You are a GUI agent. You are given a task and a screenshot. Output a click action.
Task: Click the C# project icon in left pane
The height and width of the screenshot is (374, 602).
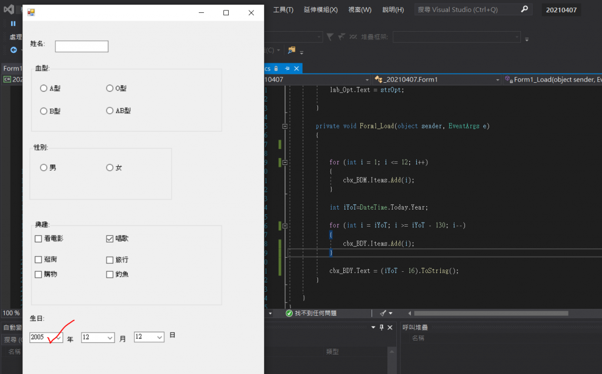(7, 79)
